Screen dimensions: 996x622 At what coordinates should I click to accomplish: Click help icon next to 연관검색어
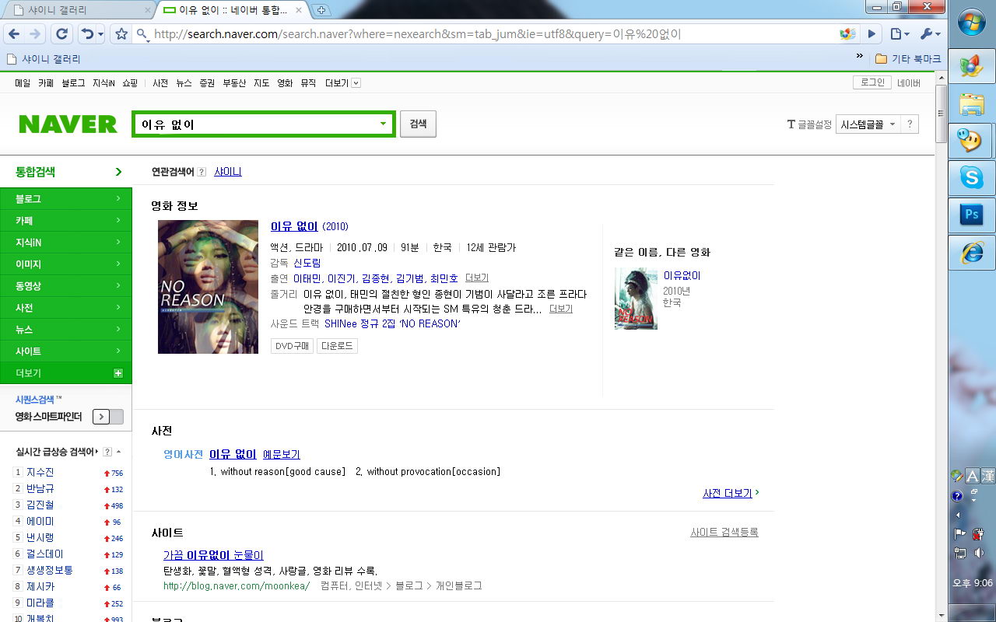[x=202, y=172]
